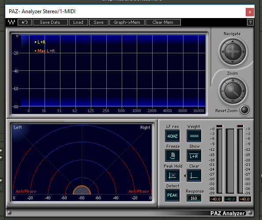
Task: Click right plus on Zoom pad
Action: coord(243,91)
